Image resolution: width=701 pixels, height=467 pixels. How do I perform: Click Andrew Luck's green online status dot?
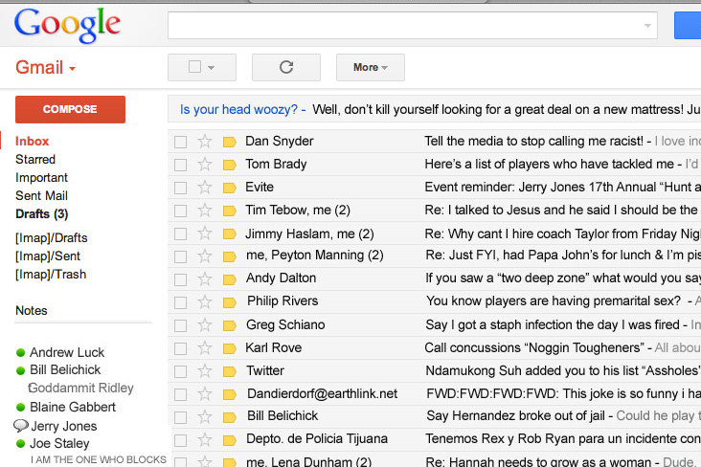pyautogui.click(x=20, y=352)
